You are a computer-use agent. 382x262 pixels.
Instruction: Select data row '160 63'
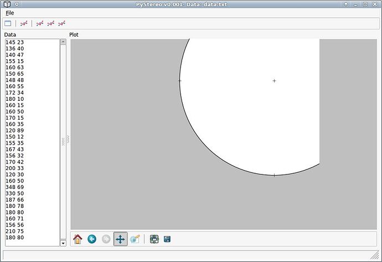coord(33,68)
